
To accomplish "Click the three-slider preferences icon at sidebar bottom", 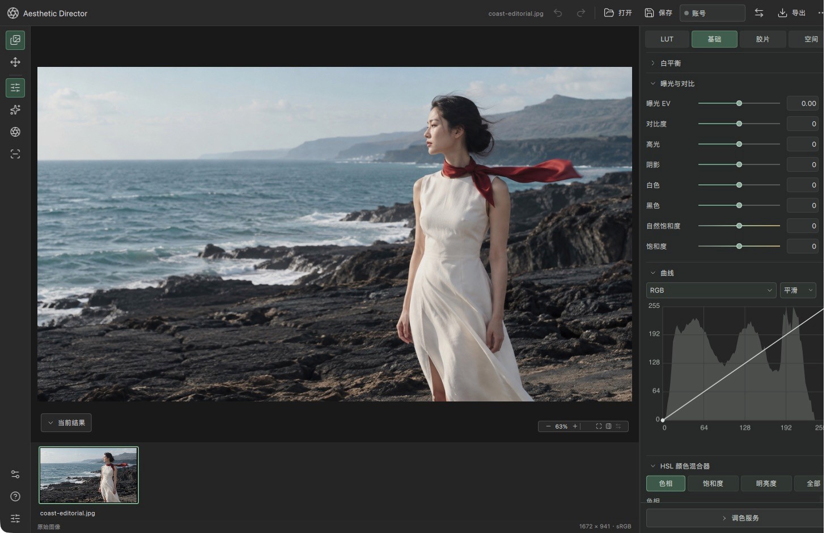I will click(x=15, y=519).
